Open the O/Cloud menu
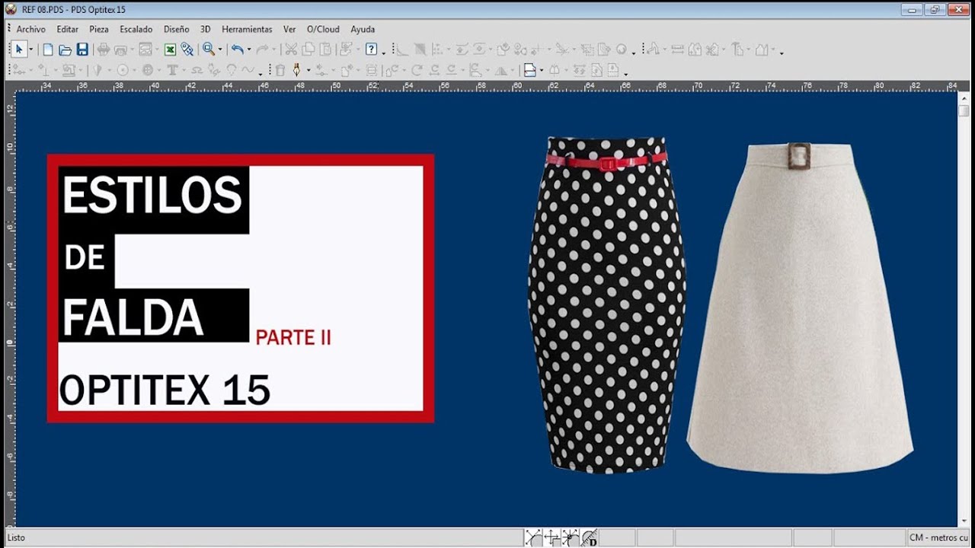Screen dimensions: 975x548 point(323,29)
